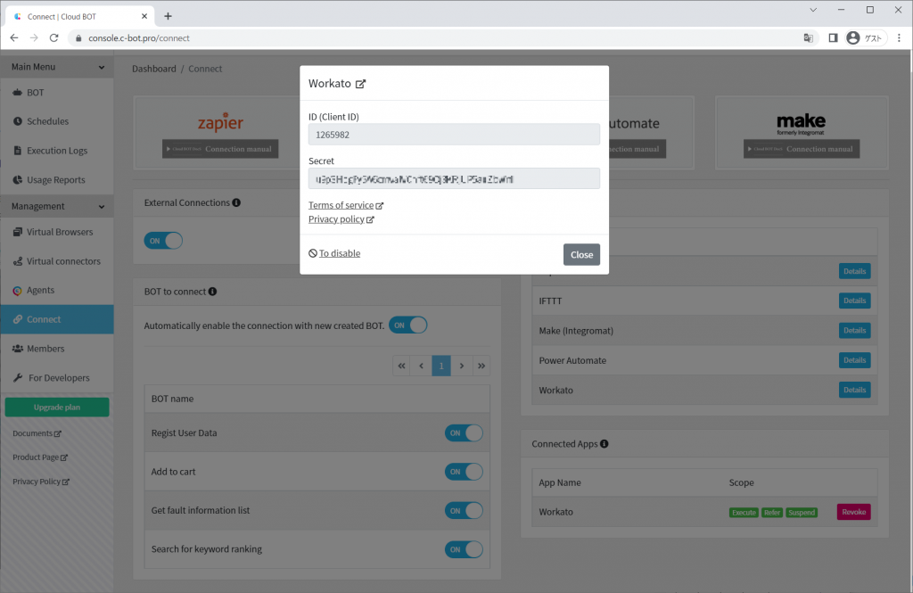Show Details for IFTTT
913x593 pixels.
(x=855, y=301)
